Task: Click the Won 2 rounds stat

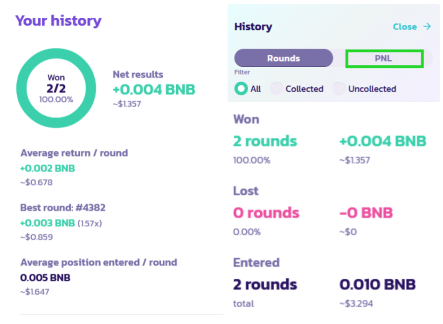Action: pos(265,141)
